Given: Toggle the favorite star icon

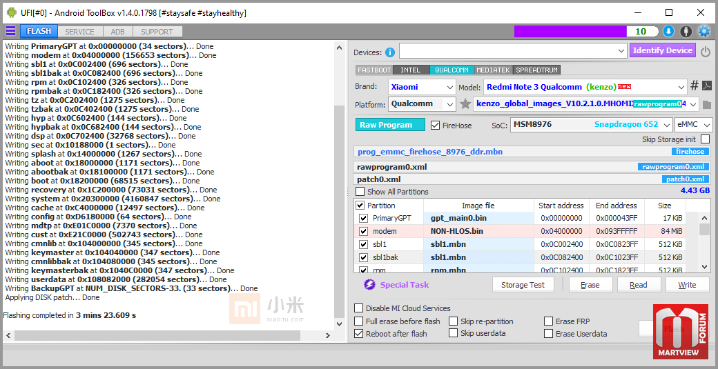Looking at the screenshot, I should tap(465, 104).
